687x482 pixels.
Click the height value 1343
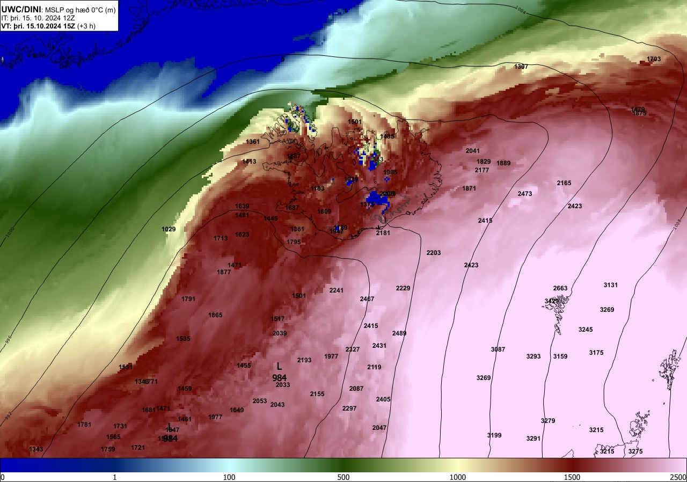coord(36,449)
